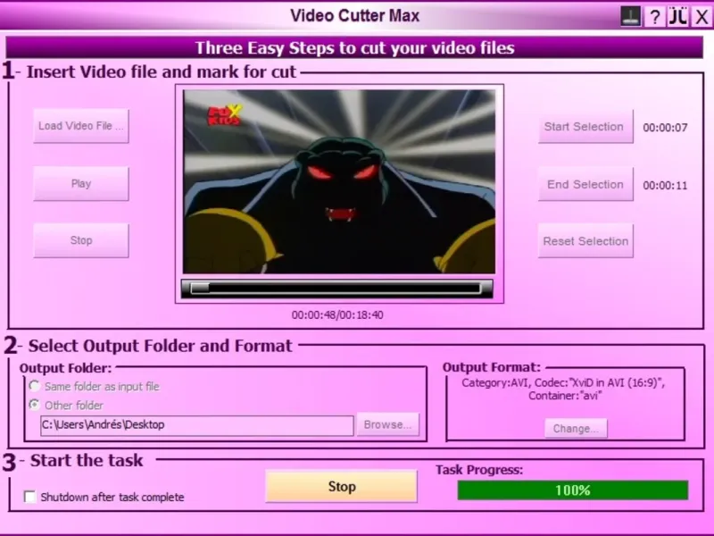Select the Other folder radio button
The height and width of the screenshot is (536, 714).
35,405
